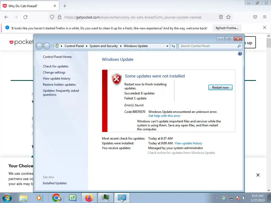This screenshot has width=271, height=203.
Task: Open View update history link beside install time
Action: [188, 143]
